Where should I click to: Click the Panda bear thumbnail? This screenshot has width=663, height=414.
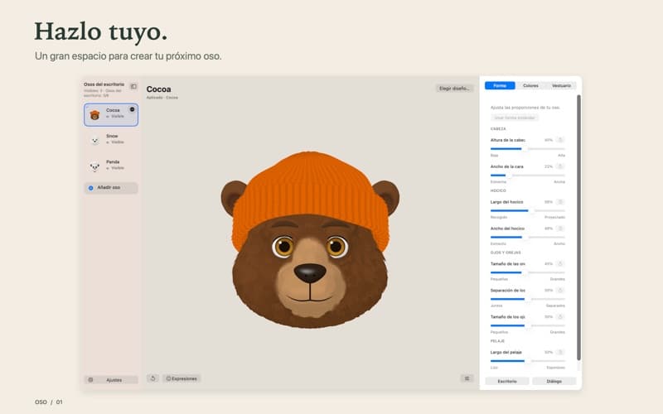pyautogui.click(x=94, y=166)
